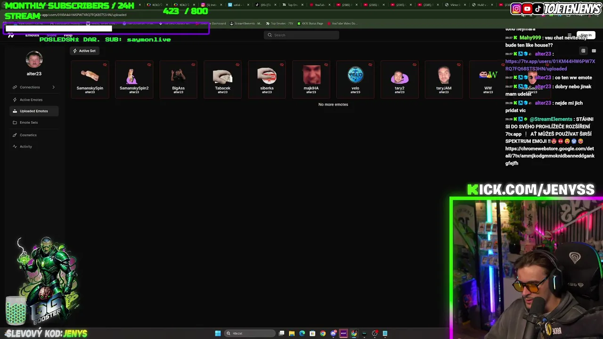Open chromewebstore 7tv link in chat
This screenshot has width=603, height=339.
(550, 156)
